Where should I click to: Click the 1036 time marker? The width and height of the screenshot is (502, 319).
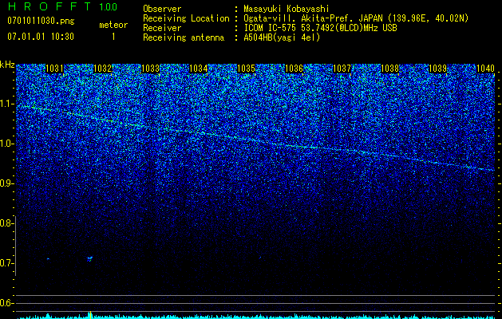click(294, 69)
